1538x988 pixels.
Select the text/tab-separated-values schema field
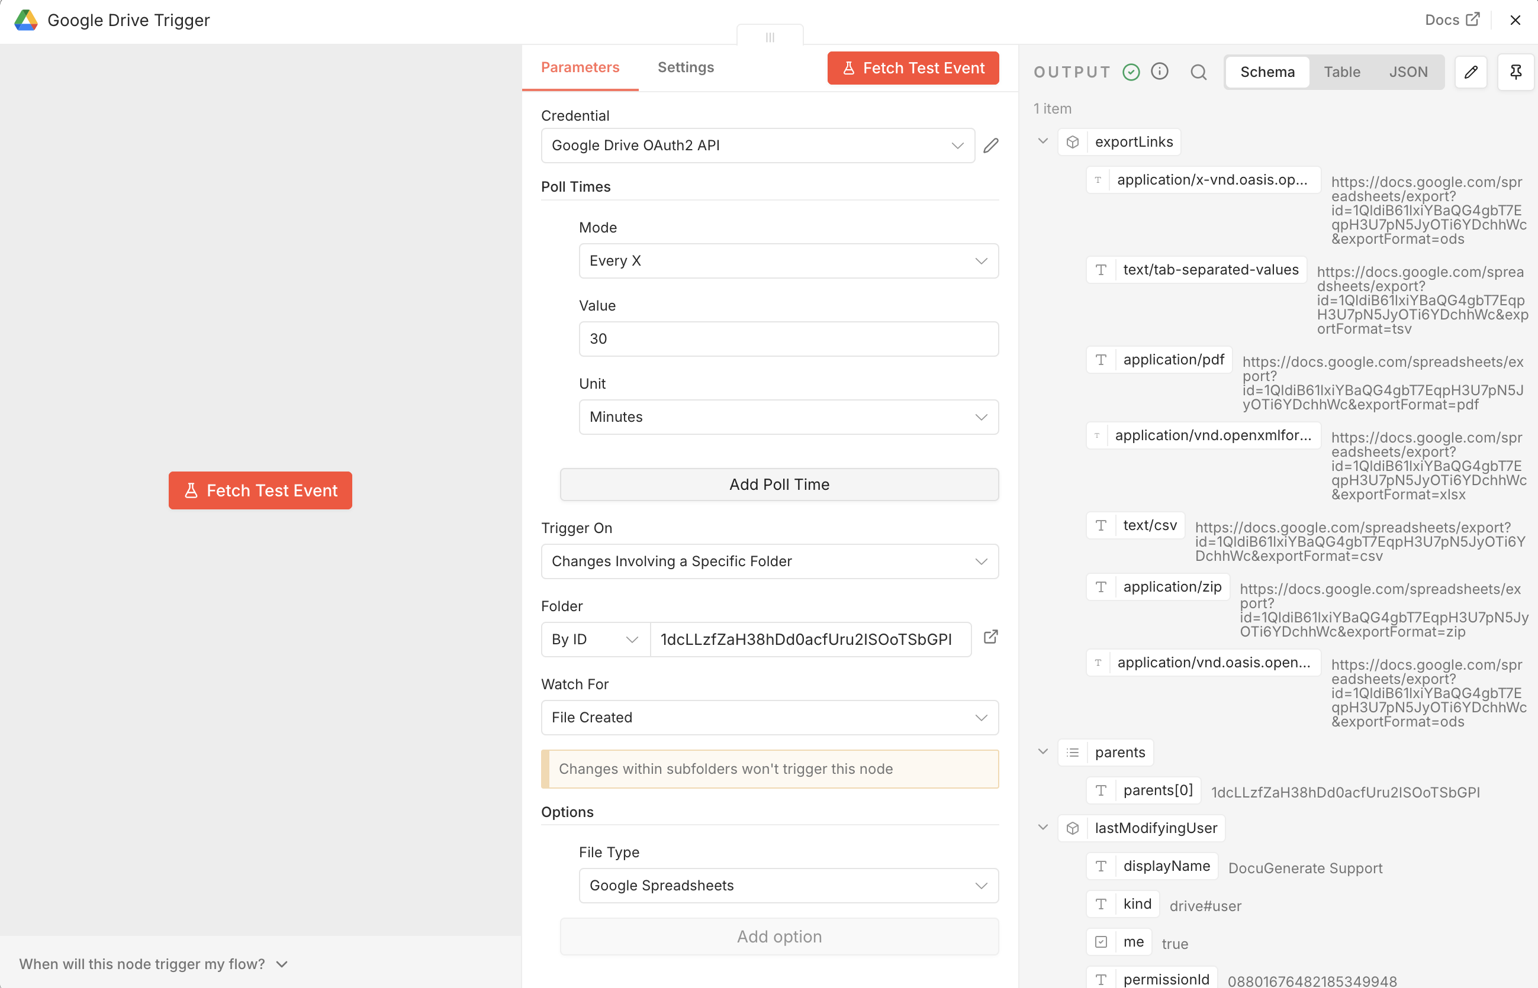tap(1196, 270)
